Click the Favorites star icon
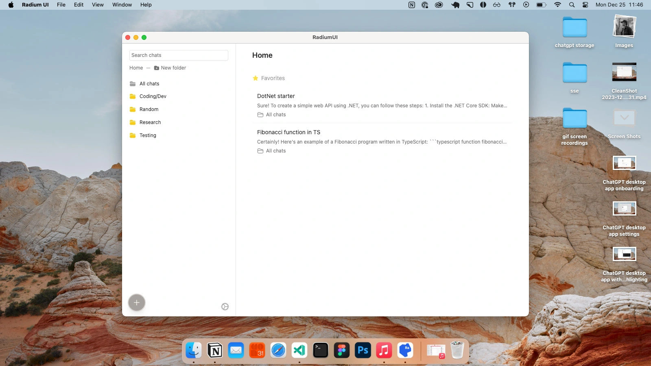This screenshot has height=366, width=651. (256, 78)
